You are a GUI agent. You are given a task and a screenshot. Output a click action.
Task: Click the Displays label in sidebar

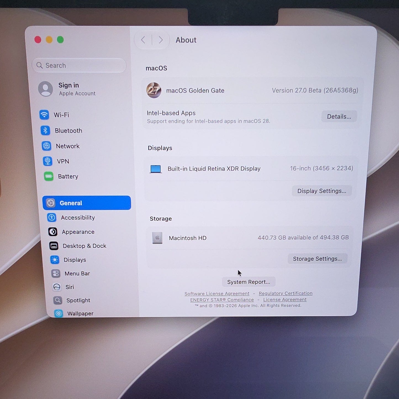coord(75,260)
